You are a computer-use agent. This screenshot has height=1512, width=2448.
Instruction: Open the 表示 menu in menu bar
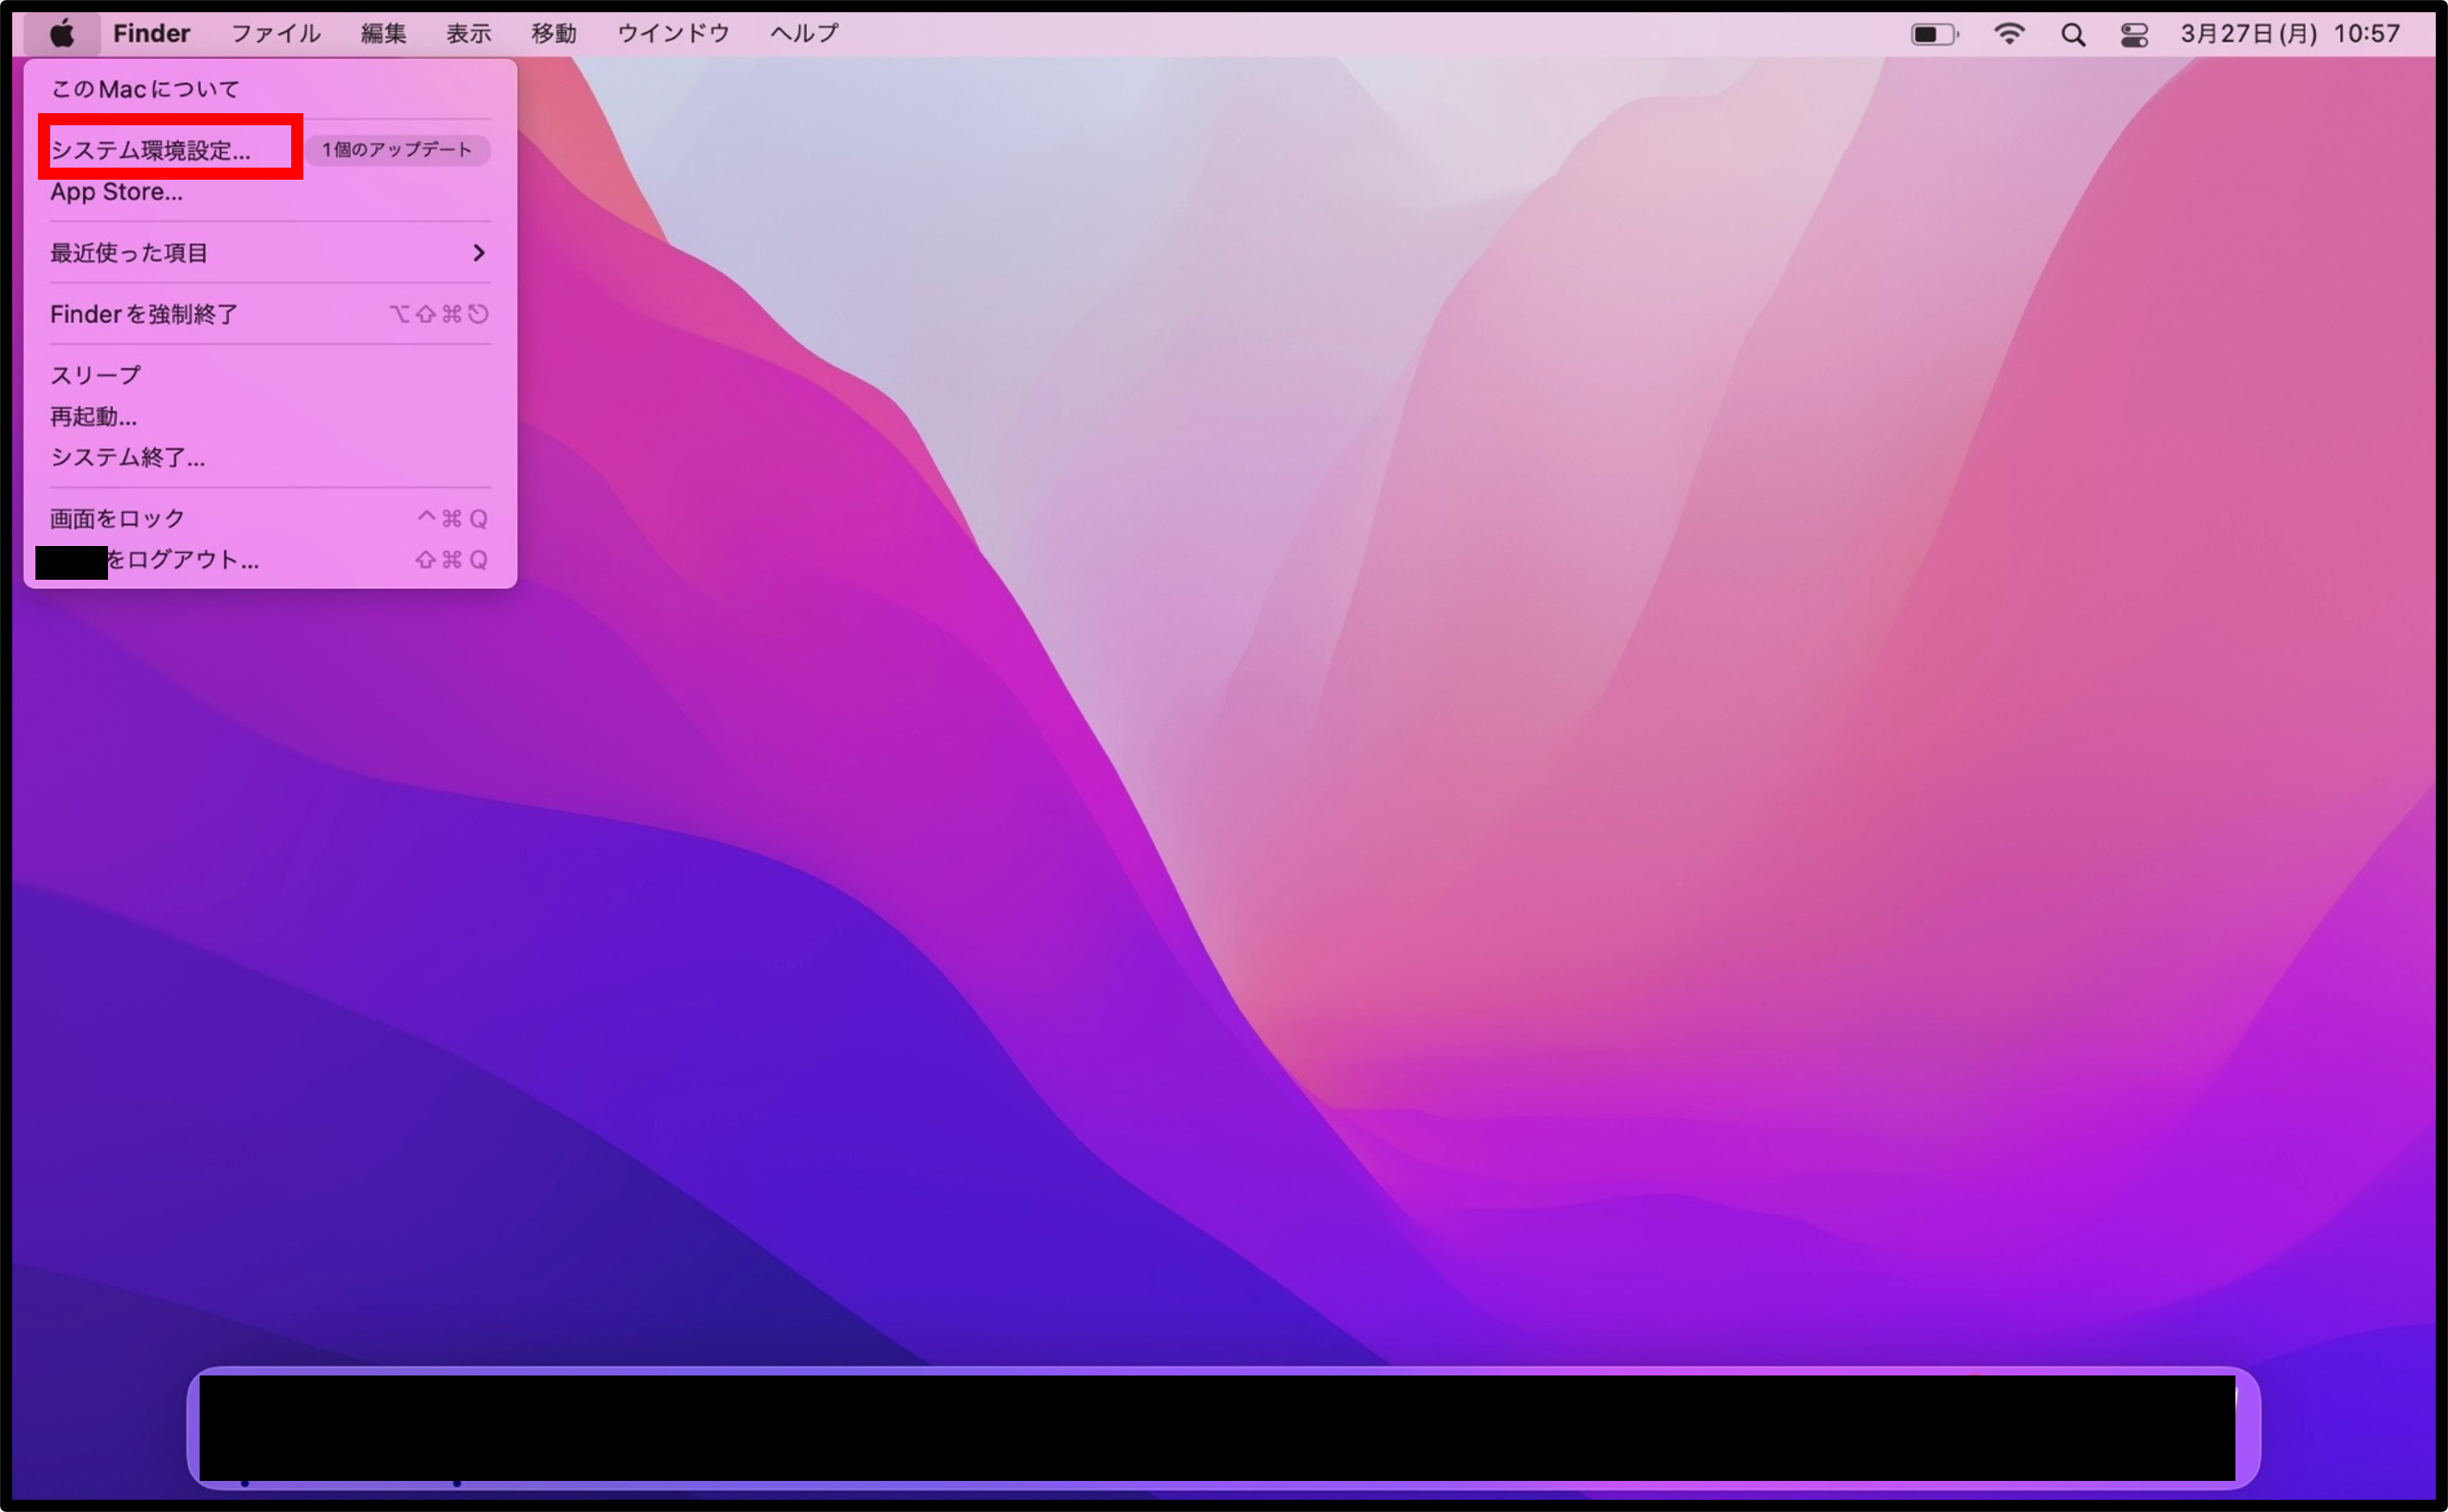pos(468,34)
